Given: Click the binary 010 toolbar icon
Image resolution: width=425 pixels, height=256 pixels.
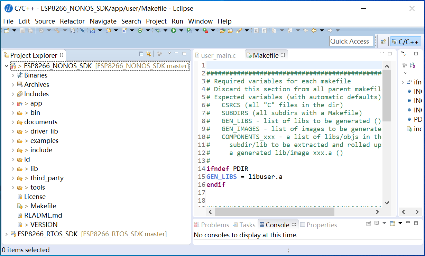Looking at the screenshot, I should point(73,30).
